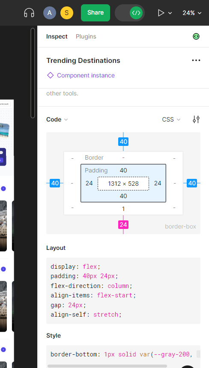Open the three-dot menu for Trending Destinations
Screen dimensions: 209x368
pyautogui.click(x=196, y=60)
